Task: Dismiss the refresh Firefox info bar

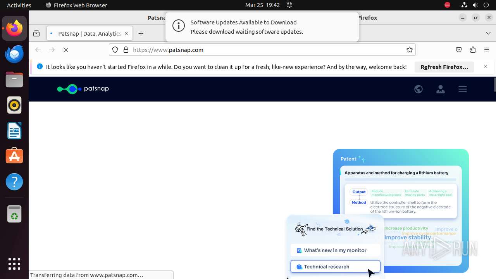Action: click(x=486, y=67)
